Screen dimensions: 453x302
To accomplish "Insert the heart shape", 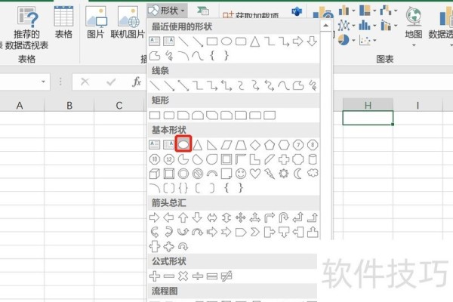I will click(x=255, y=174).
